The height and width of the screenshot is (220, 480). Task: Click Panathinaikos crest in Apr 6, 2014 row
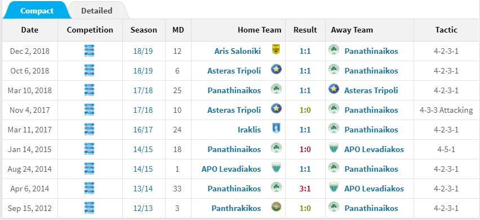pos(276,187)
